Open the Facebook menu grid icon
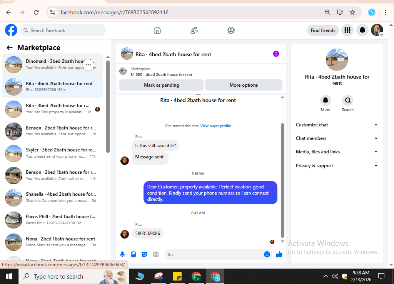The height and width of the screenshot is (284, 394). (x=347, y=30)
